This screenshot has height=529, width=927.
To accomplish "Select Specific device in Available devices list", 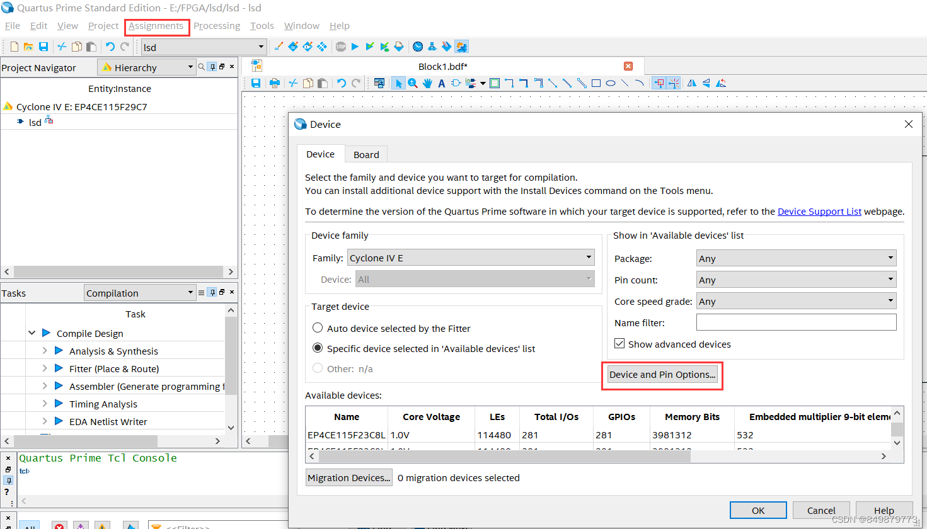I will tap(318, 348).
